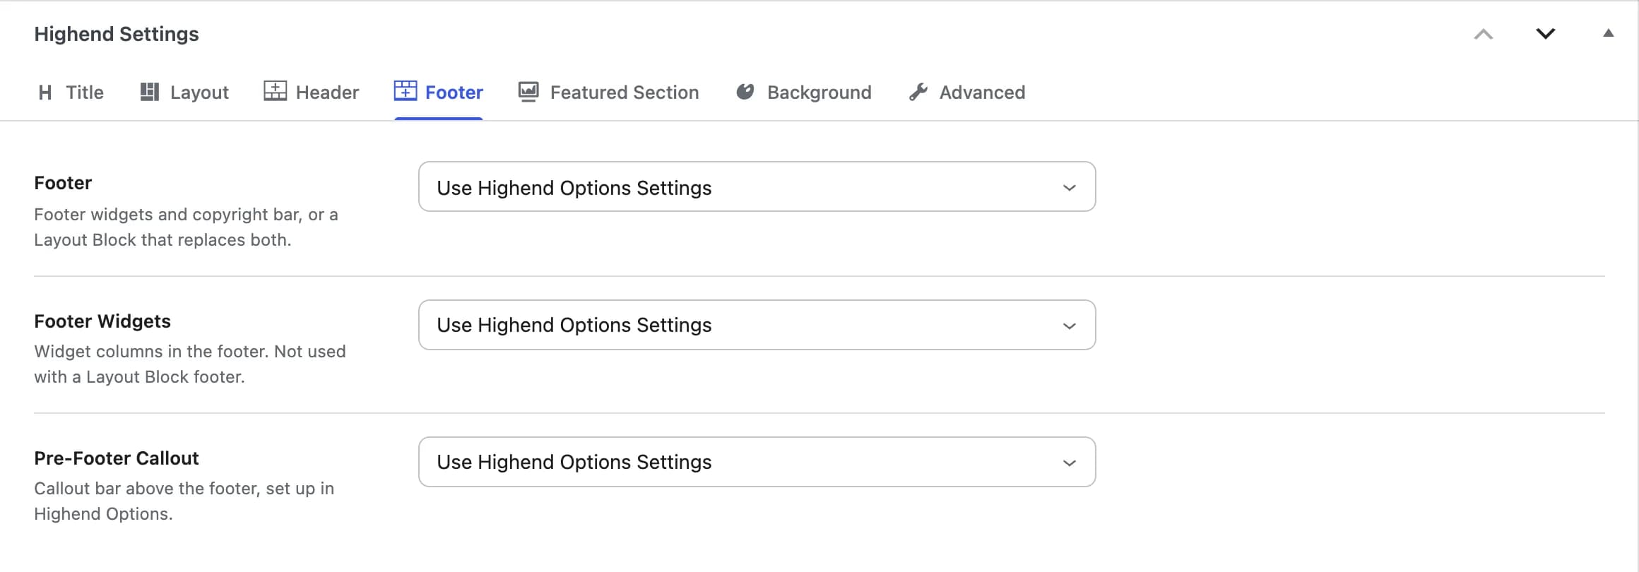The width and height of the screenshot is (1639, 572).
Task: Click the 'Footer widgets and copyright bar' description
Action: (x=186, y=227)
